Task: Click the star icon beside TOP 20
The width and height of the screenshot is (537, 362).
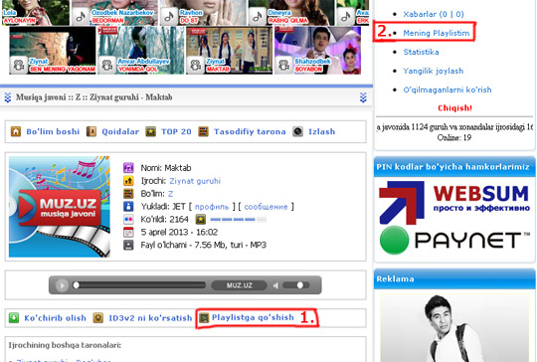Action: click(151, 131)
